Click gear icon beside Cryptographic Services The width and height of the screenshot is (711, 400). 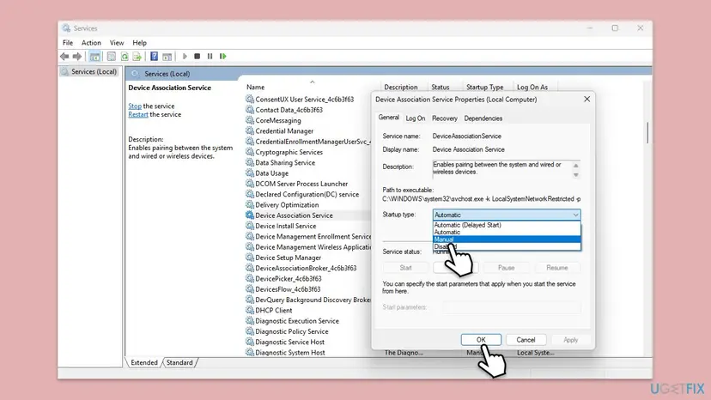pos(250,152)
